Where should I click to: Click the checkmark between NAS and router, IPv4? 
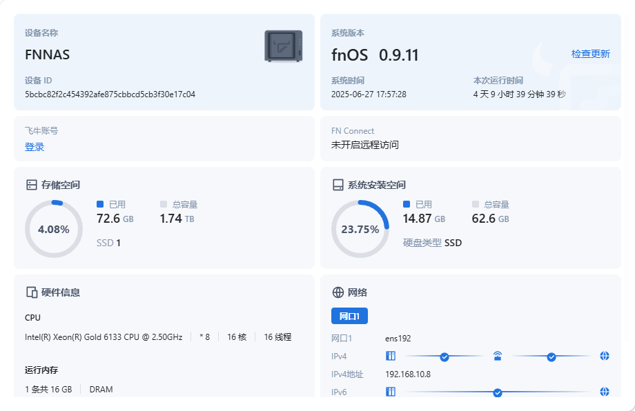pyautogui.click(x=444, y=357)
